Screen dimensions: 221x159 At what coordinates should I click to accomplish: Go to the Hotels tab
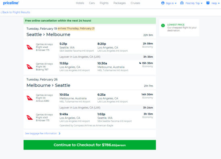click(80, 3)
